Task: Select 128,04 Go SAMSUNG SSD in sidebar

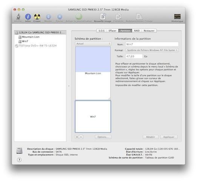Action: (40, 32)
